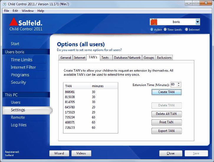The height and width of the screenshot is (162, 214).
Task: Open the Edit menu
Action: [x=15, y=11]
